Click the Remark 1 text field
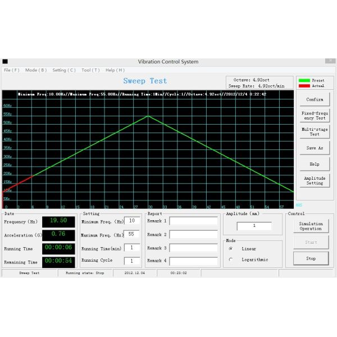The height and width of the screenshot is (337, 337). [x=193, y=221]
